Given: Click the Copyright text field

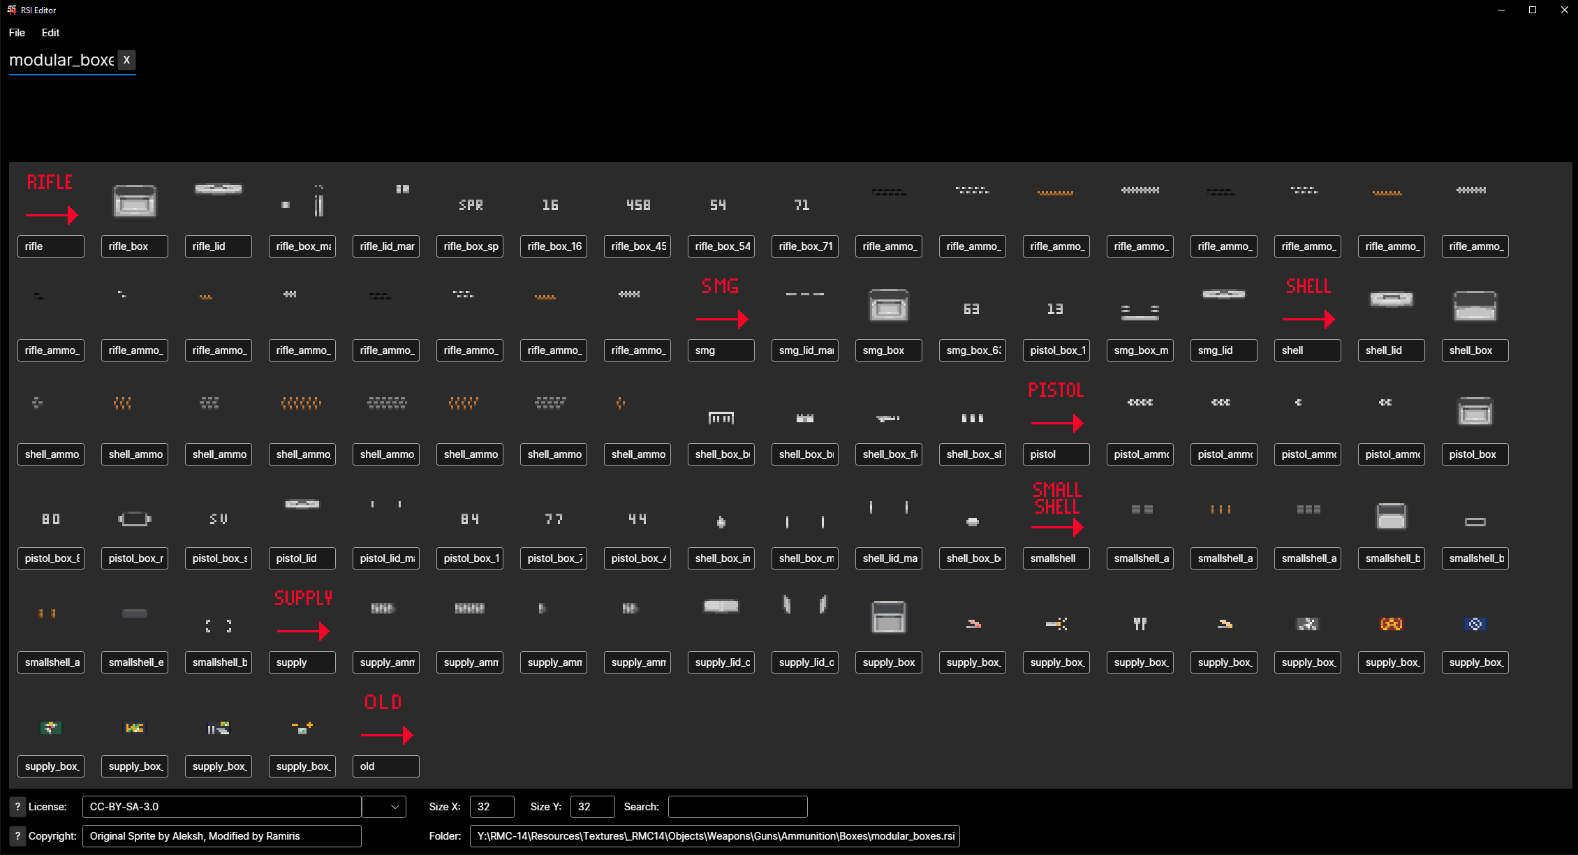Looking at the screenshot, I should coord(221,836).
